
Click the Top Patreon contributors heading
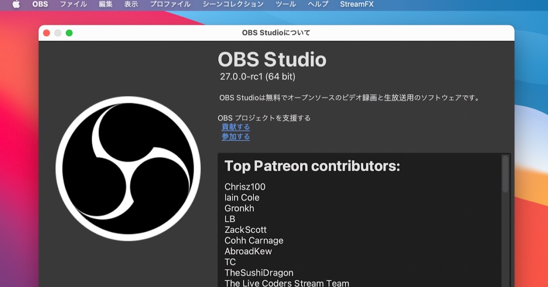[x=312, y=166]
